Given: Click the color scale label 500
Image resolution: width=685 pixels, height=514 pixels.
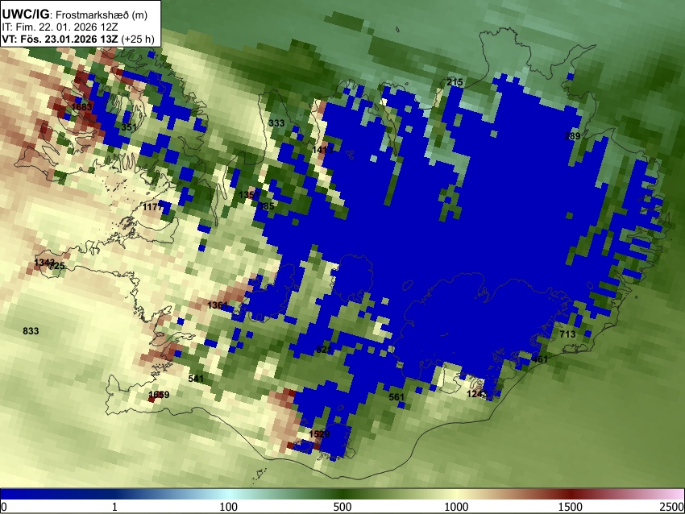Looking at the screenshot, I should (342, 507).
